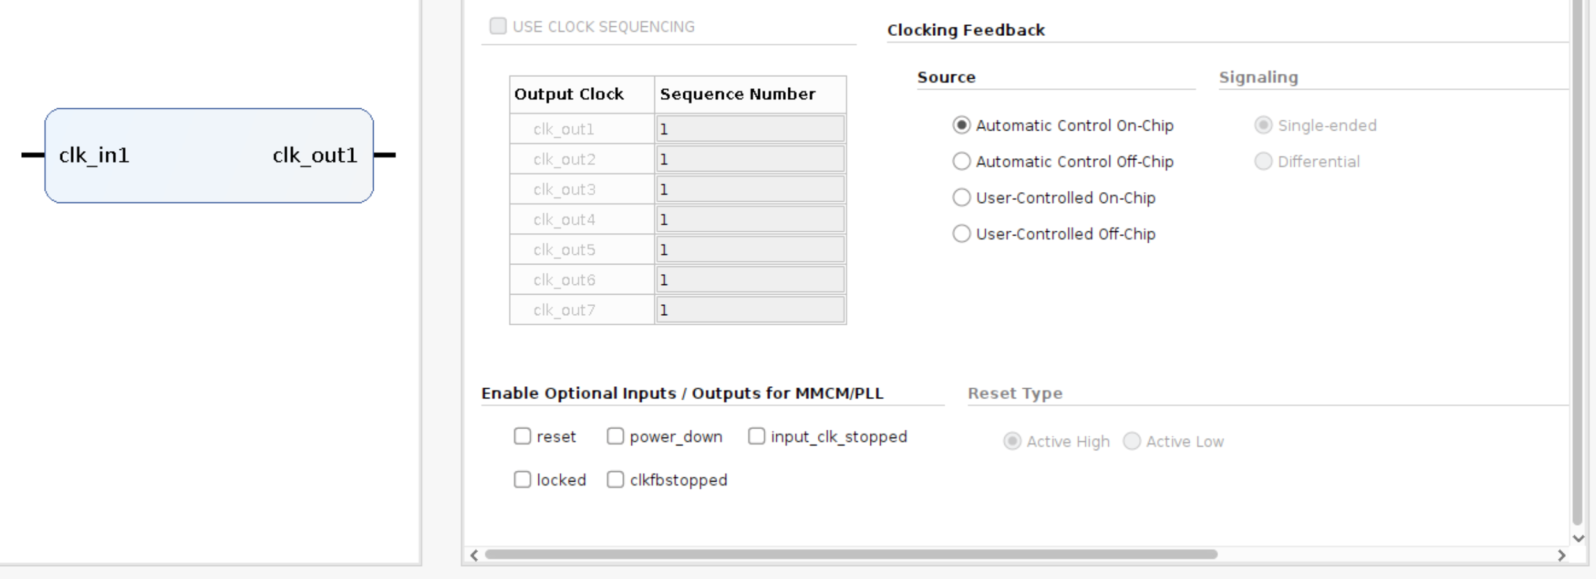This screenshot has width=1596, height=579.
Task: Click the clk_out7 sequence number field
Action: coord(750,310)
